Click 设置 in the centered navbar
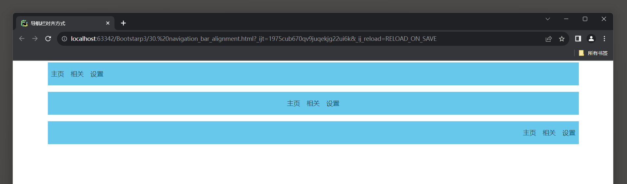The height and width of the screenshot is (184, 627). pyautogui.click(x=333, y=104)
